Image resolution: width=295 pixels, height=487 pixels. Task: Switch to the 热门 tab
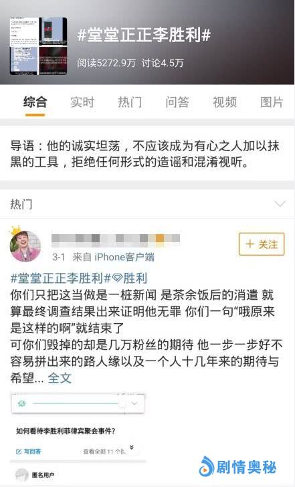[x=130, y=102]
